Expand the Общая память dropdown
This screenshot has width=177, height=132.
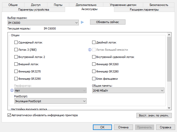128,91
